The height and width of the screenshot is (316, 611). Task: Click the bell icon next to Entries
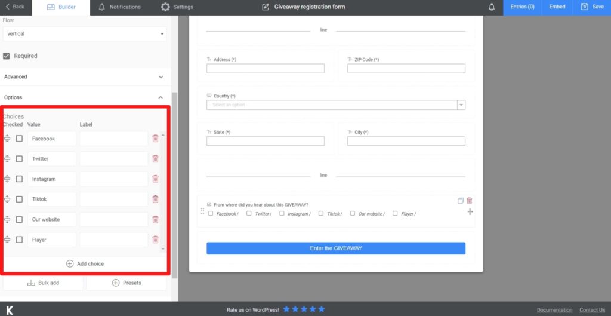point(492,7)
